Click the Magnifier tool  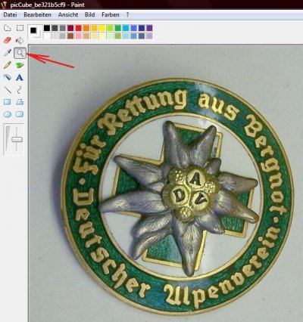click(x=20, y=53)
